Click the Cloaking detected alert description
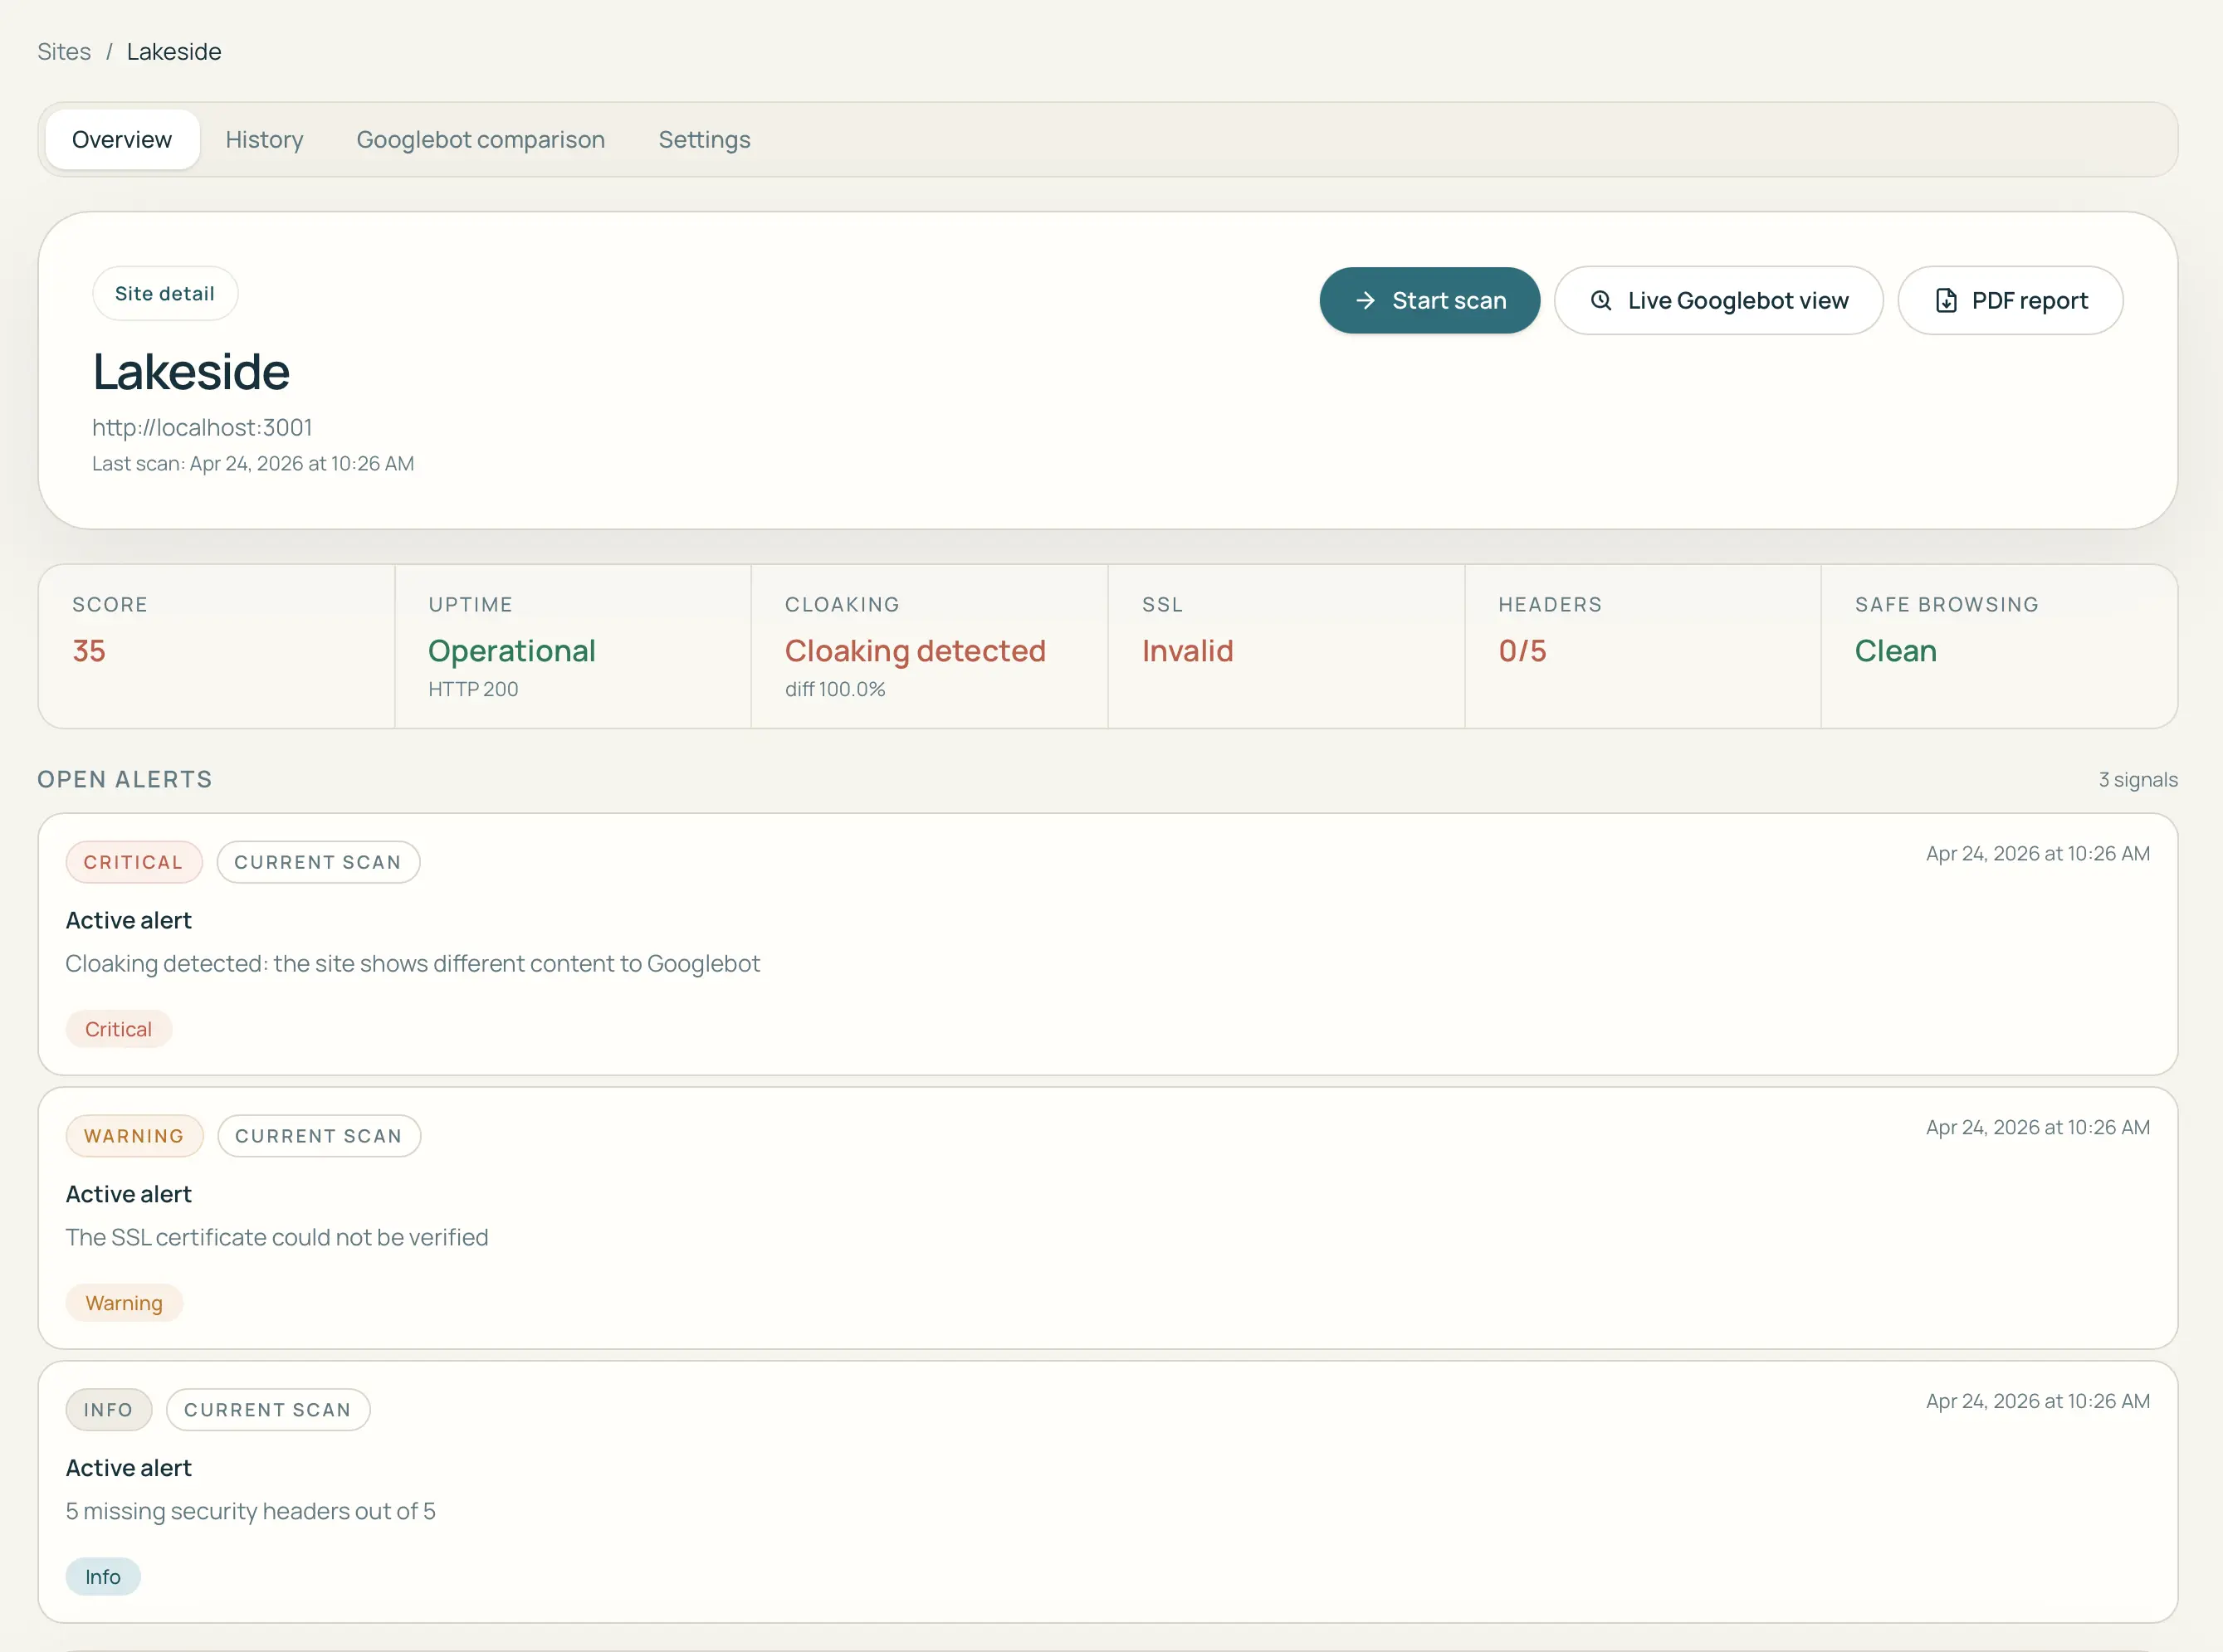 pos(413,963)
